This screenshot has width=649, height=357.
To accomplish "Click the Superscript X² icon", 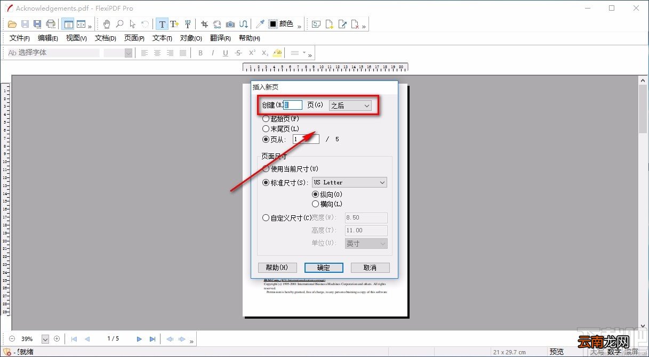I will click(252, 53).
